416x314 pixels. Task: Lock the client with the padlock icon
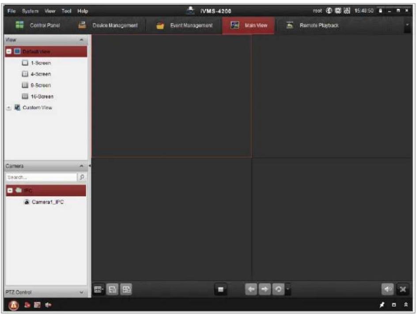pos(380,11)
